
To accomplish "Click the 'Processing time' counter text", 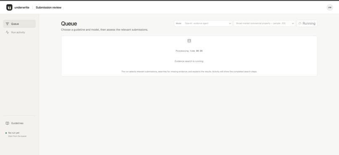I will [x=189, y=51].
